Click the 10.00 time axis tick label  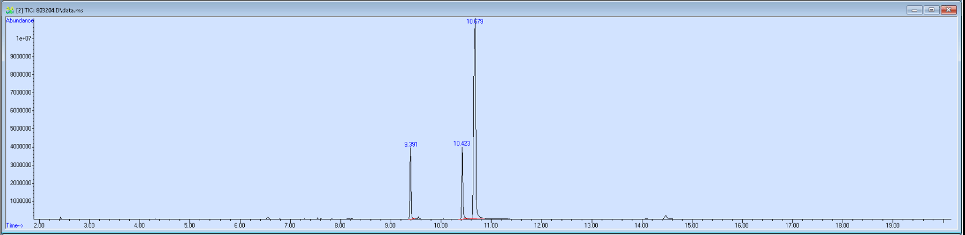coord(441,226)
